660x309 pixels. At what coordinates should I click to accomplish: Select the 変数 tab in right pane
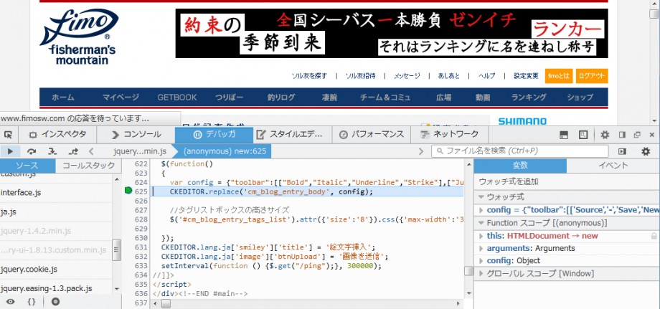point(520,166)
